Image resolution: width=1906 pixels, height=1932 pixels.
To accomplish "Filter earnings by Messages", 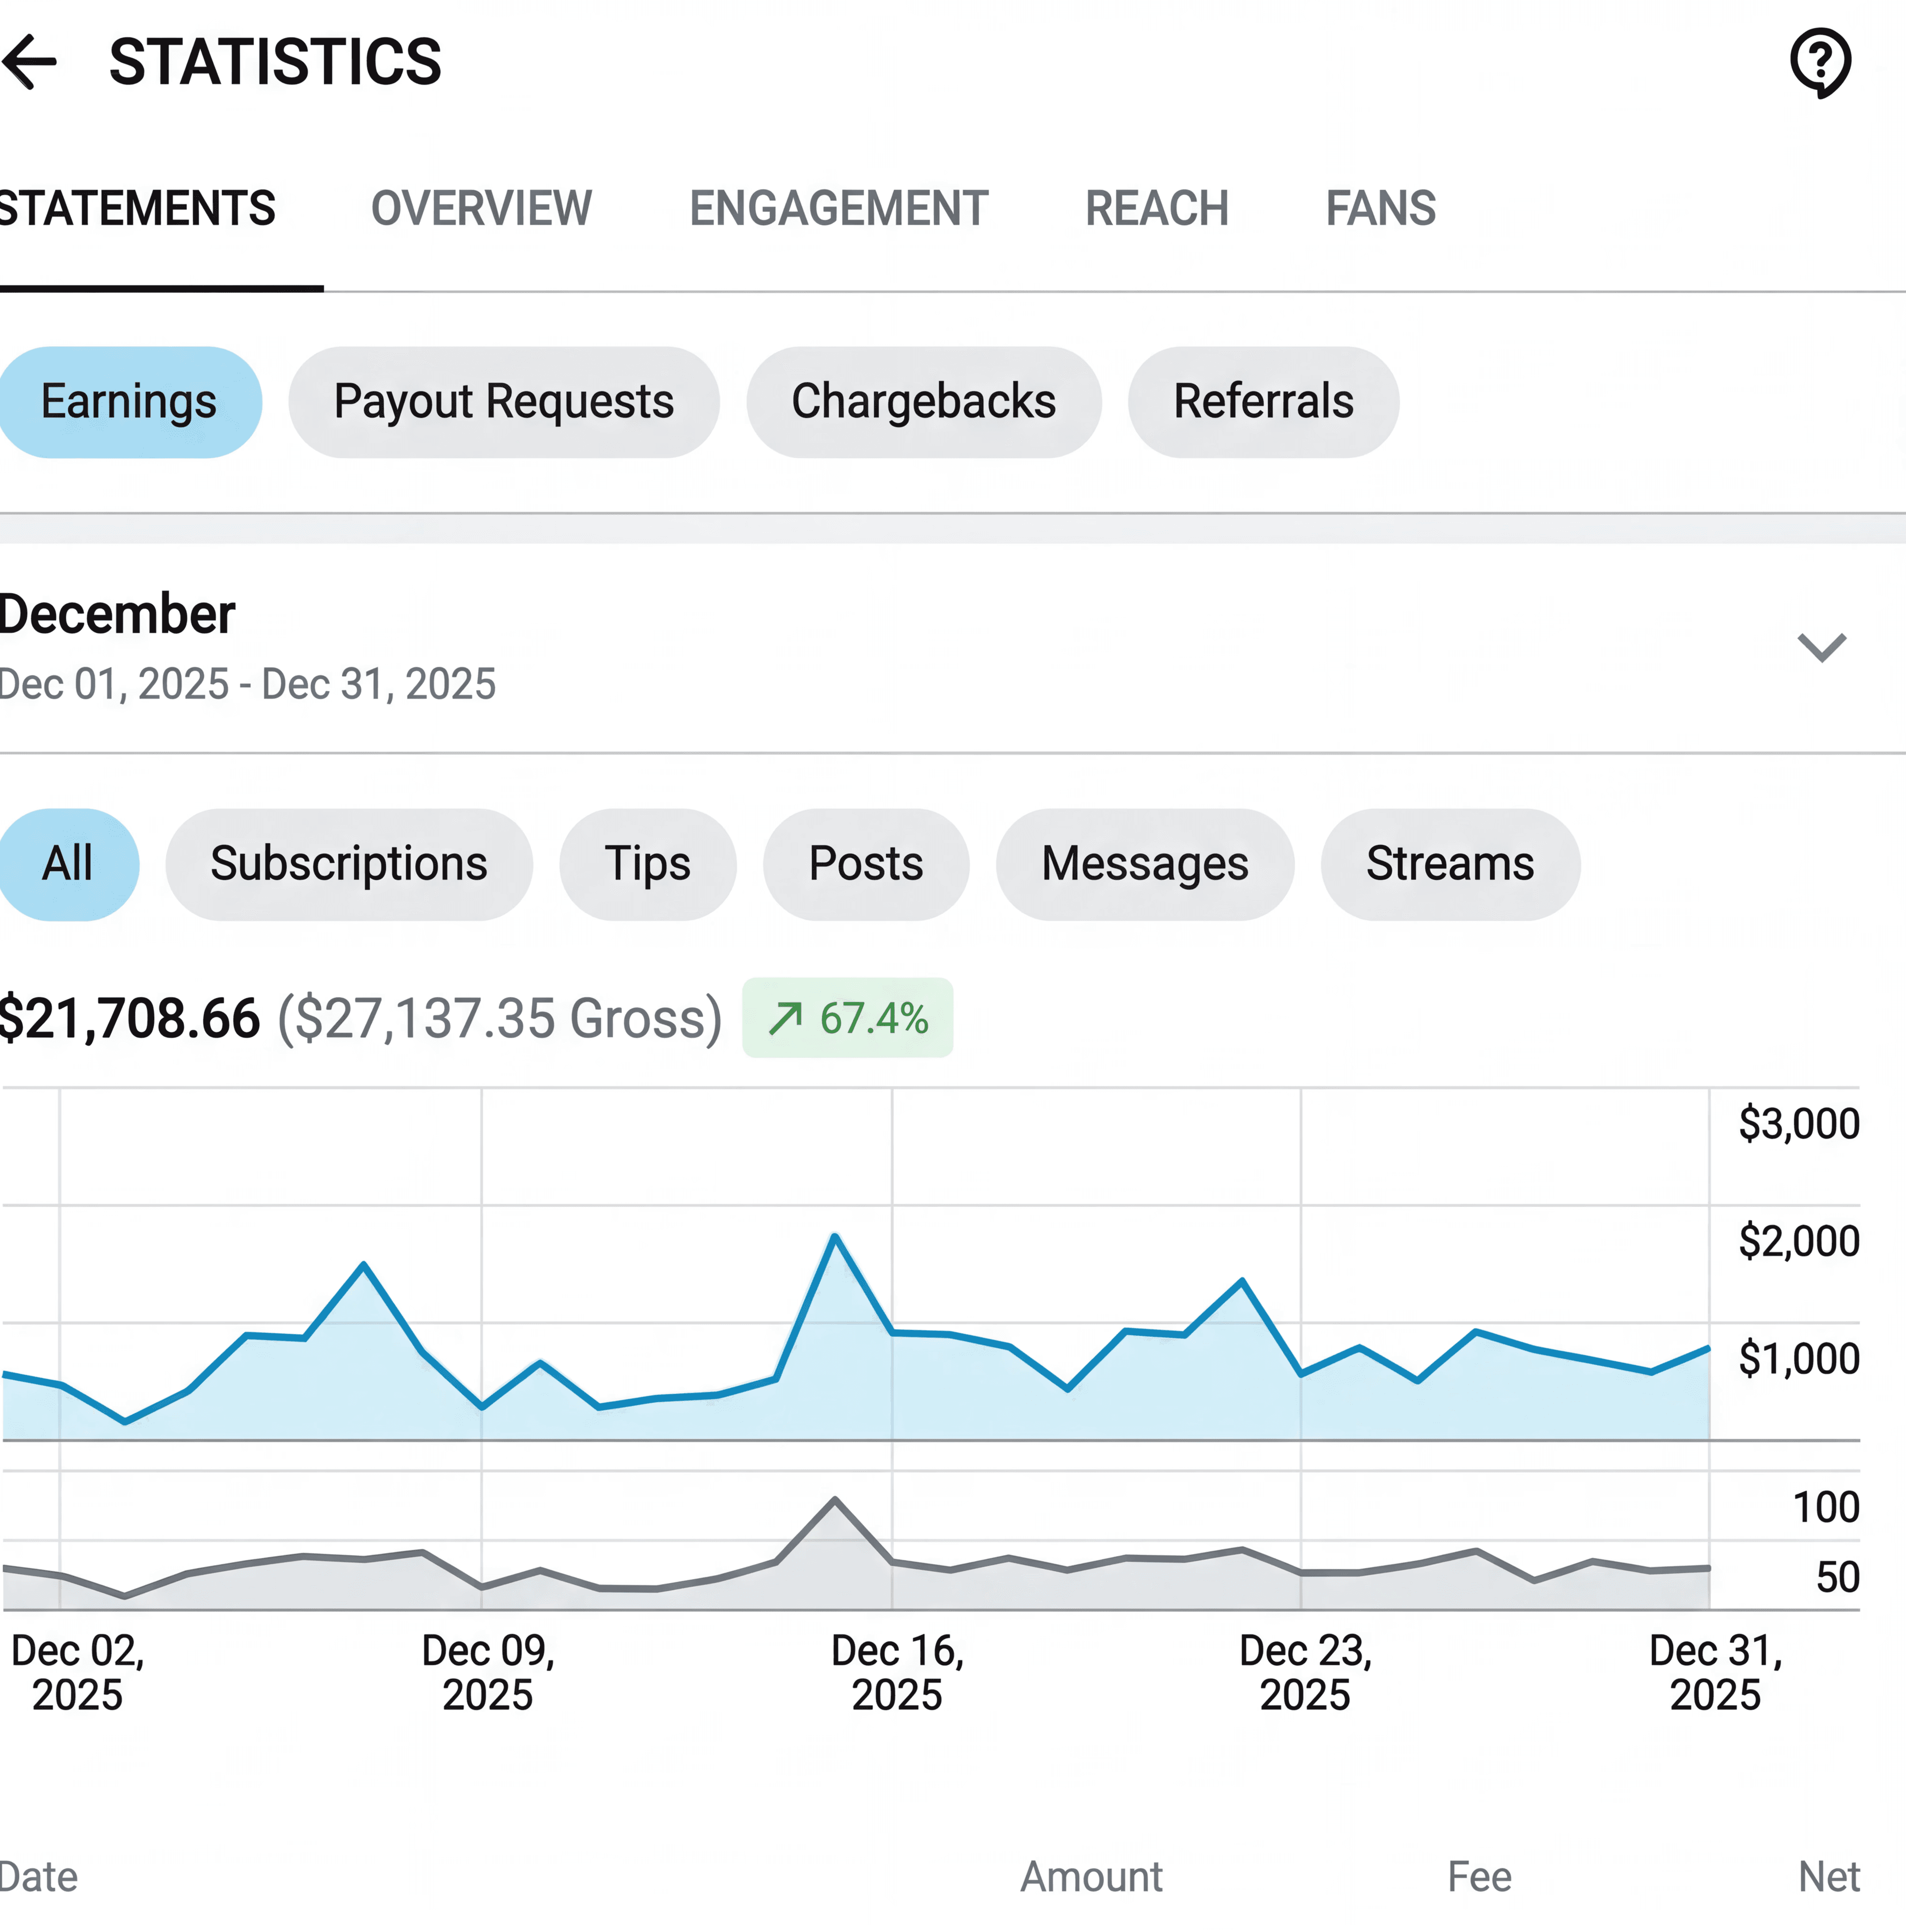I will 1144,864.
